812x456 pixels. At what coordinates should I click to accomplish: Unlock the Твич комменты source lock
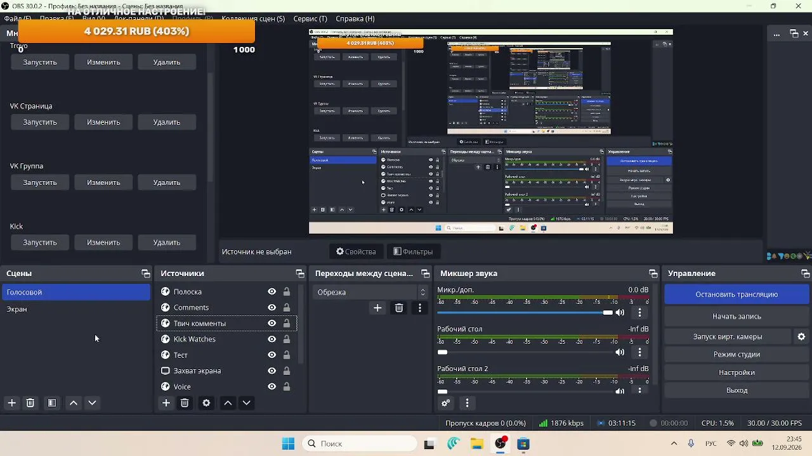(x=287, y=323)
